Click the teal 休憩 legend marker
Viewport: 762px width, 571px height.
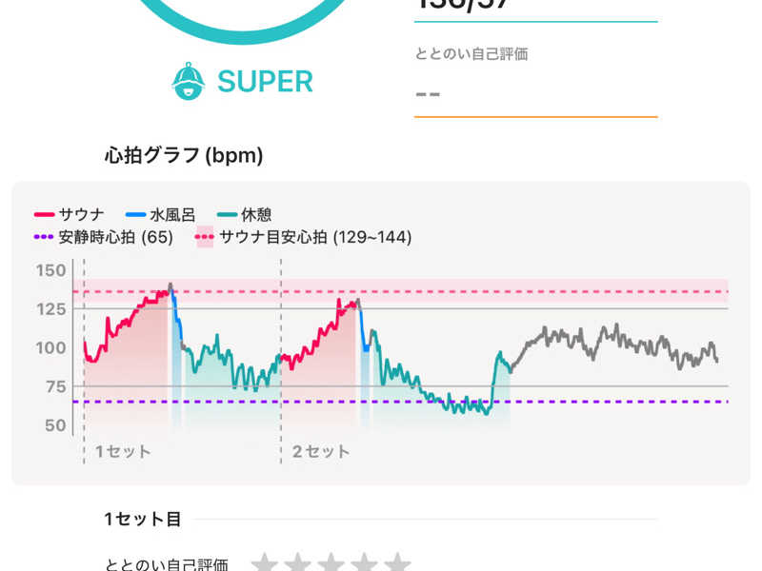tap(229, 215)
